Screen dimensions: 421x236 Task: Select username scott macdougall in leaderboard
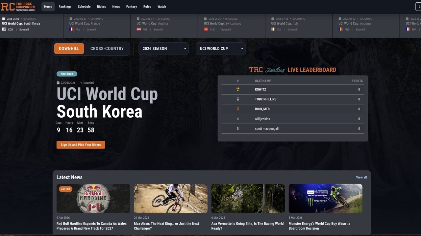[x=267, y=129]
